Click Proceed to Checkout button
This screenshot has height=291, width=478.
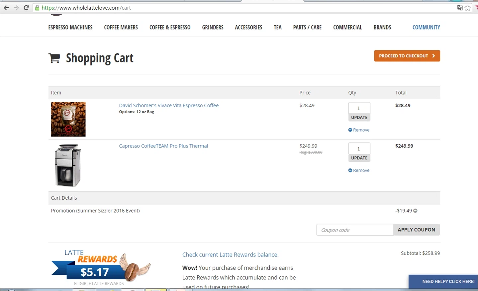click(x=407, y=56)
